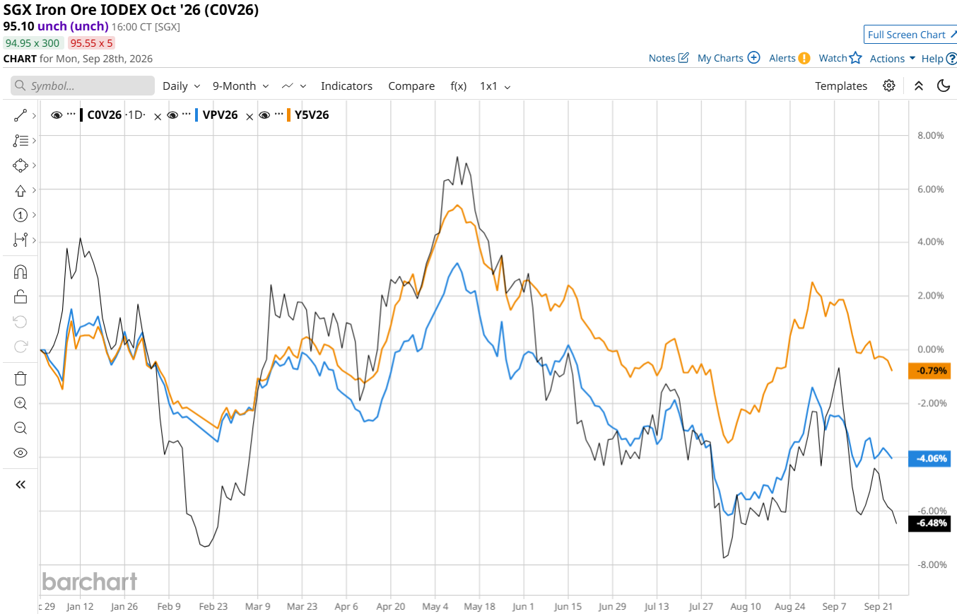
Task: Zoom out using the magnifier minus icon
Action: pyautogui.click(x=20, y=428)
